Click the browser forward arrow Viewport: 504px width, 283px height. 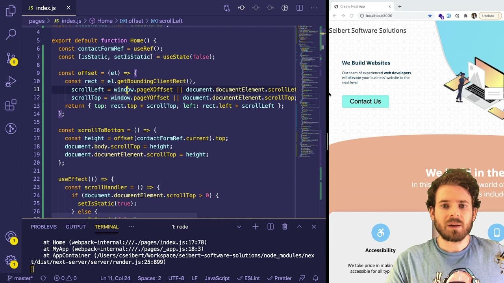[343, 16]
